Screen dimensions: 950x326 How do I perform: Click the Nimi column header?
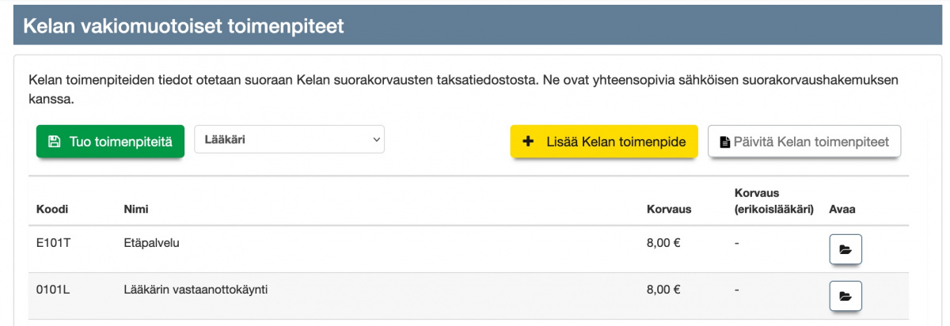(136, 210)
